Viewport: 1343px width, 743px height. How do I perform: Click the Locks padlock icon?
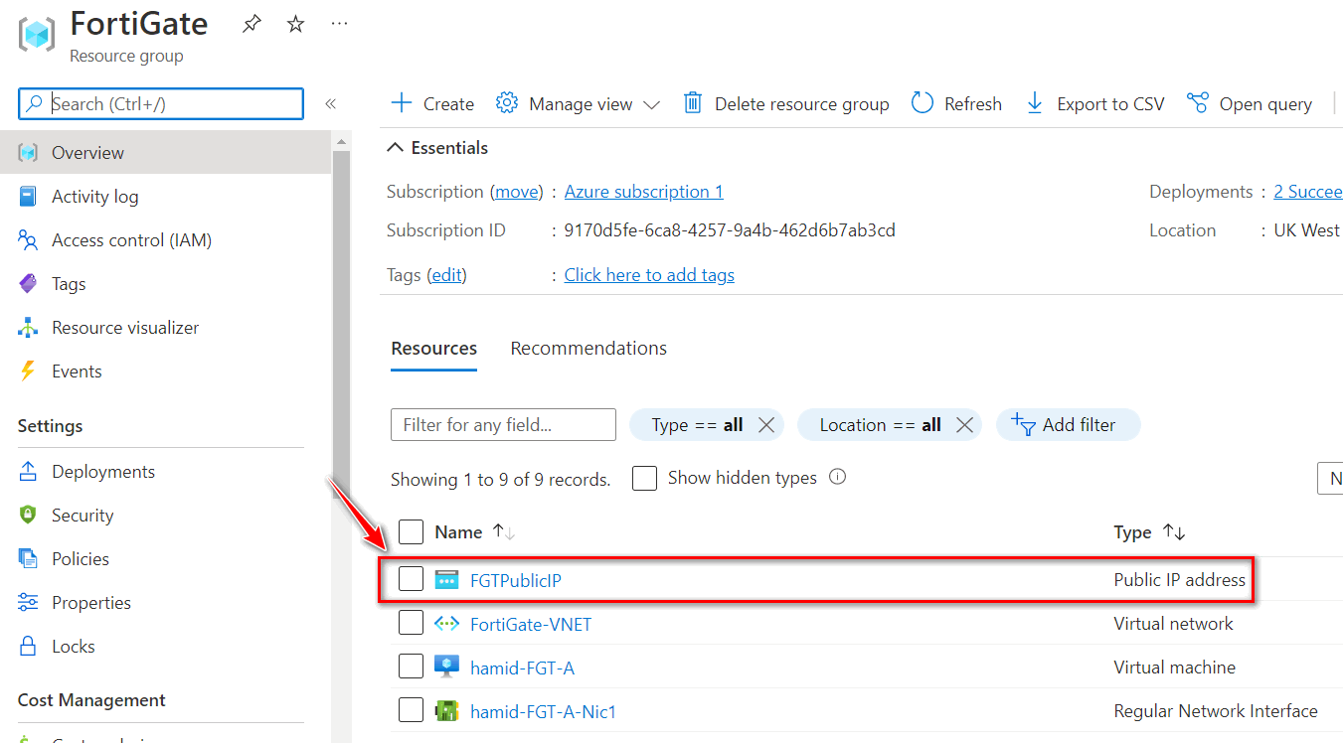pos(28,647)
